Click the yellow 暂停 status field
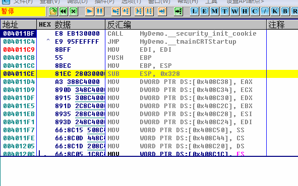Image resolution: width=298 pixels, height=186 pixels. pos(23,12)
